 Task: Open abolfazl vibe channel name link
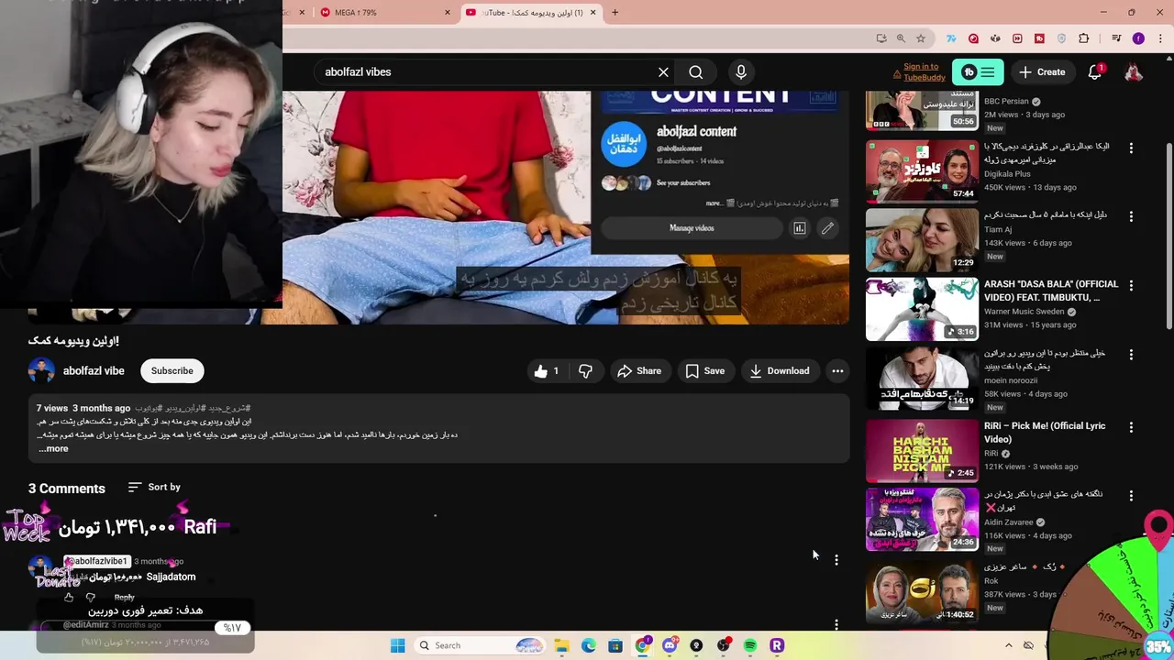click(94, 371)
